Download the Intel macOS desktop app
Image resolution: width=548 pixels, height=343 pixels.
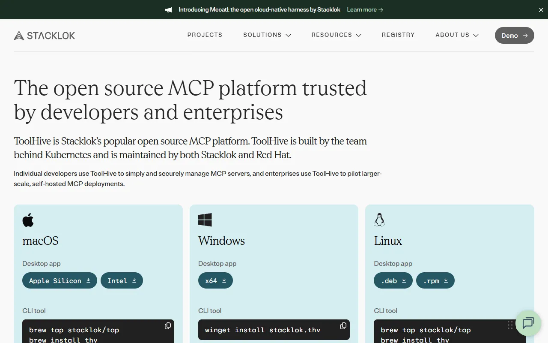pos(122,280)
